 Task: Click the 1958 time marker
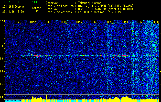pyautogui.click(x=125, y=22)
